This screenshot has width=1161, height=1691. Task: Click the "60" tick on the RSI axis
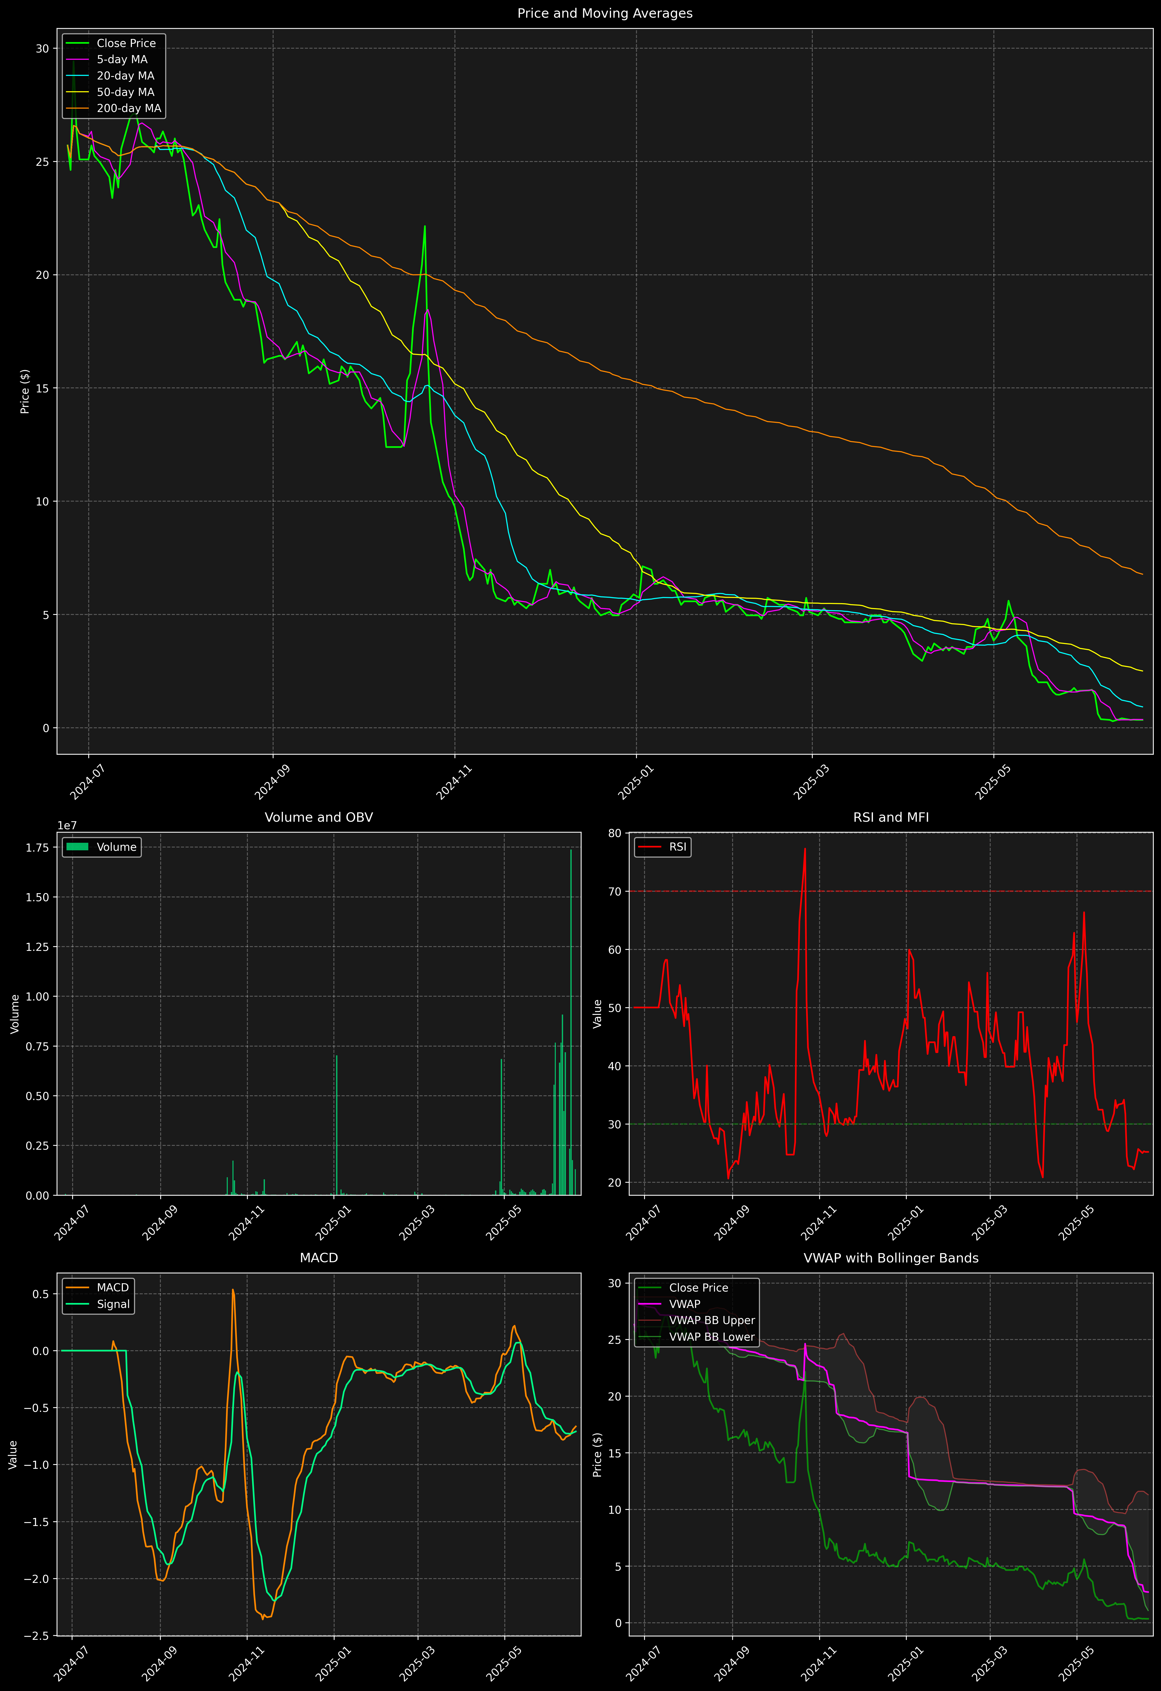point(615,950)
